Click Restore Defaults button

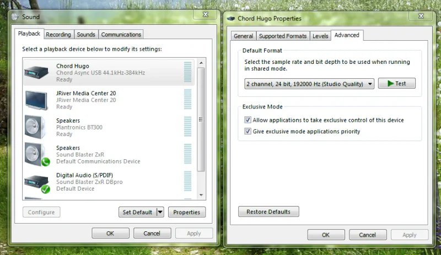click(268, 211)
